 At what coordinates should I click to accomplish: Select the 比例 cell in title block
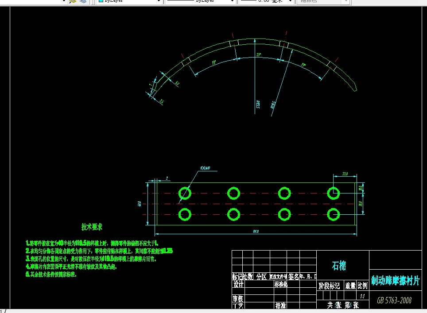tap(362, 286)
